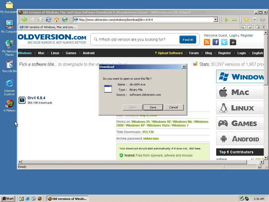Show desktop from quick launch icon
Viewport: 269px width, 202px height.
coord(22,199)
